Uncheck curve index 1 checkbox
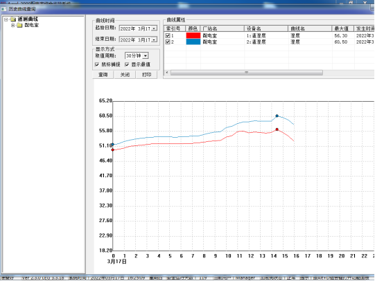Image resolution: width=375 pixels, height=281 pixels. 168,35
